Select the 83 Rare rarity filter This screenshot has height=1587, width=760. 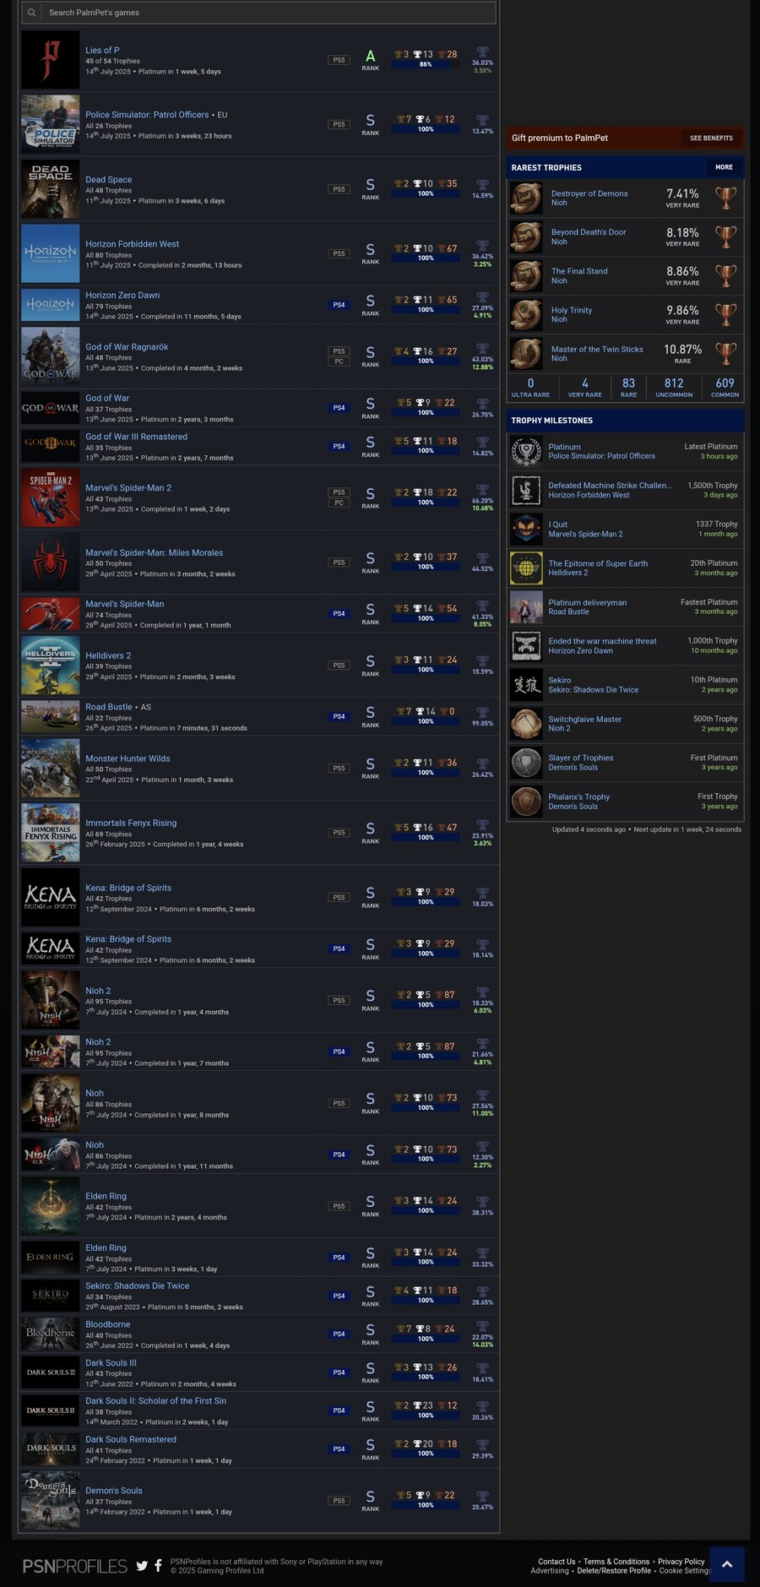tap(628, 388)
